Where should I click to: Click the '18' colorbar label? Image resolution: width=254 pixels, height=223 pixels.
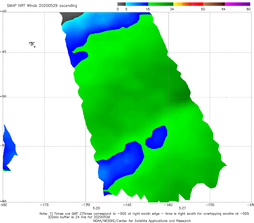click(x=148, y=9)
